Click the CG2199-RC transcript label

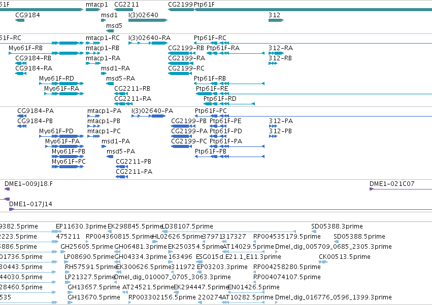pyautogui.click(x=186, y=68)
